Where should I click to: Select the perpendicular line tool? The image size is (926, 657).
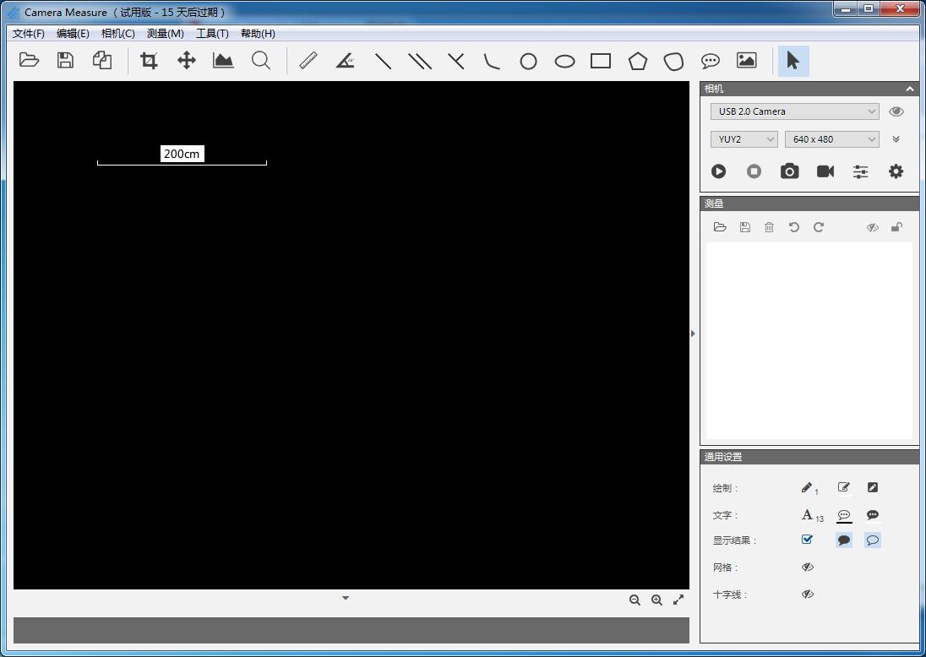click(456, 61)
